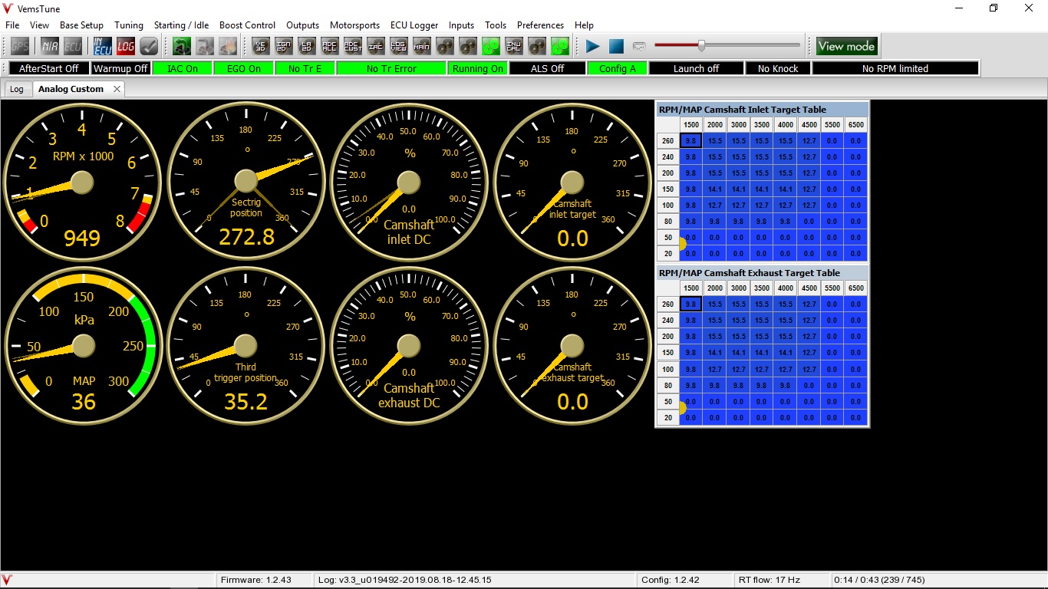This screenshot has height=589, width=1048.
Task: Click the green gears icon left of INJ CAL
Action: pyautogui.click(x=491, y=46)
